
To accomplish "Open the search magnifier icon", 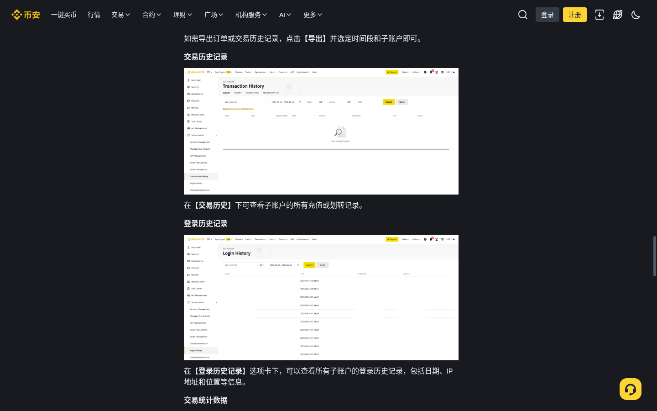I will pos(523,15).
